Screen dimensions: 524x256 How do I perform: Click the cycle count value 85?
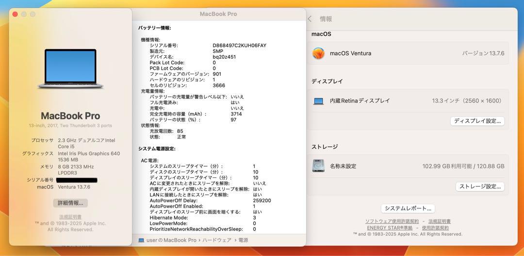180,131
